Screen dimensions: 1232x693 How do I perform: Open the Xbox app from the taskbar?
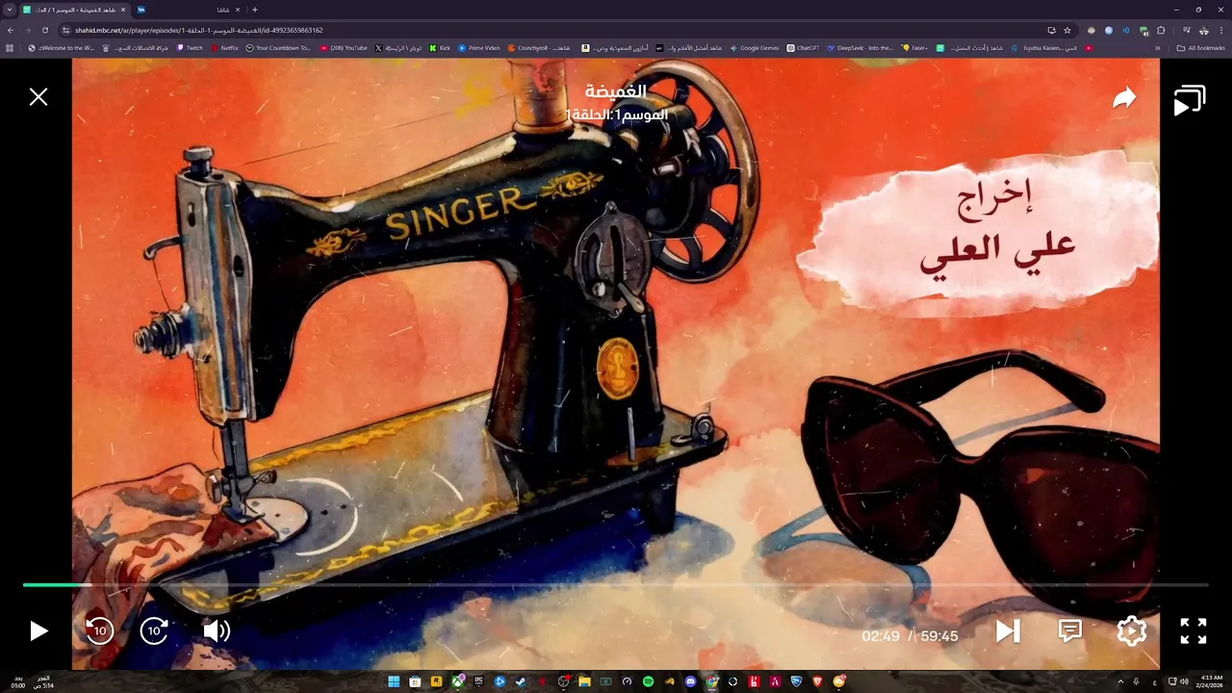click(458, 681)
